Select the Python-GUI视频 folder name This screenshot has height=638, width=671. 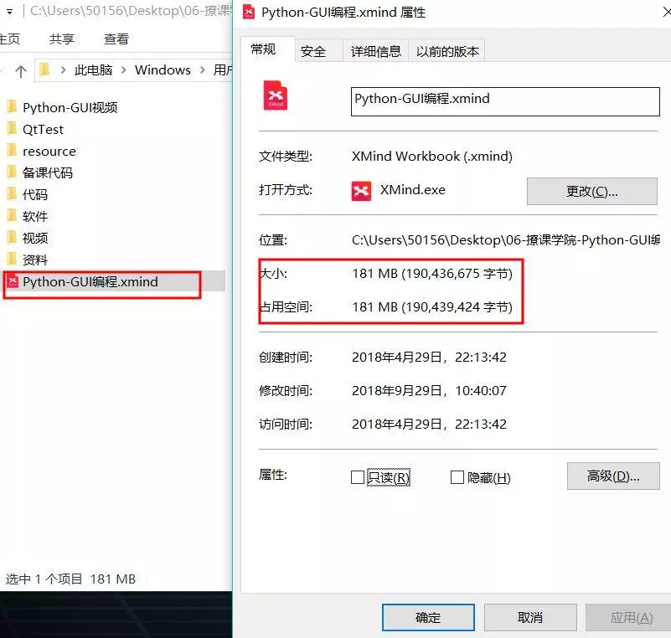tap(70, 107)
